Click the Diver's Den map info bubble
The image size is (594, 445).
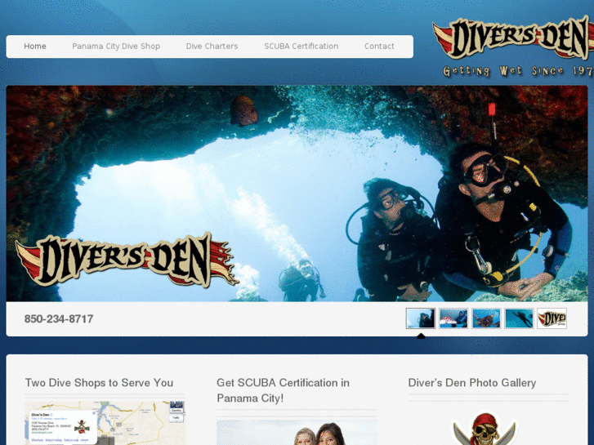pyautogui.click(x=63, y=427)
